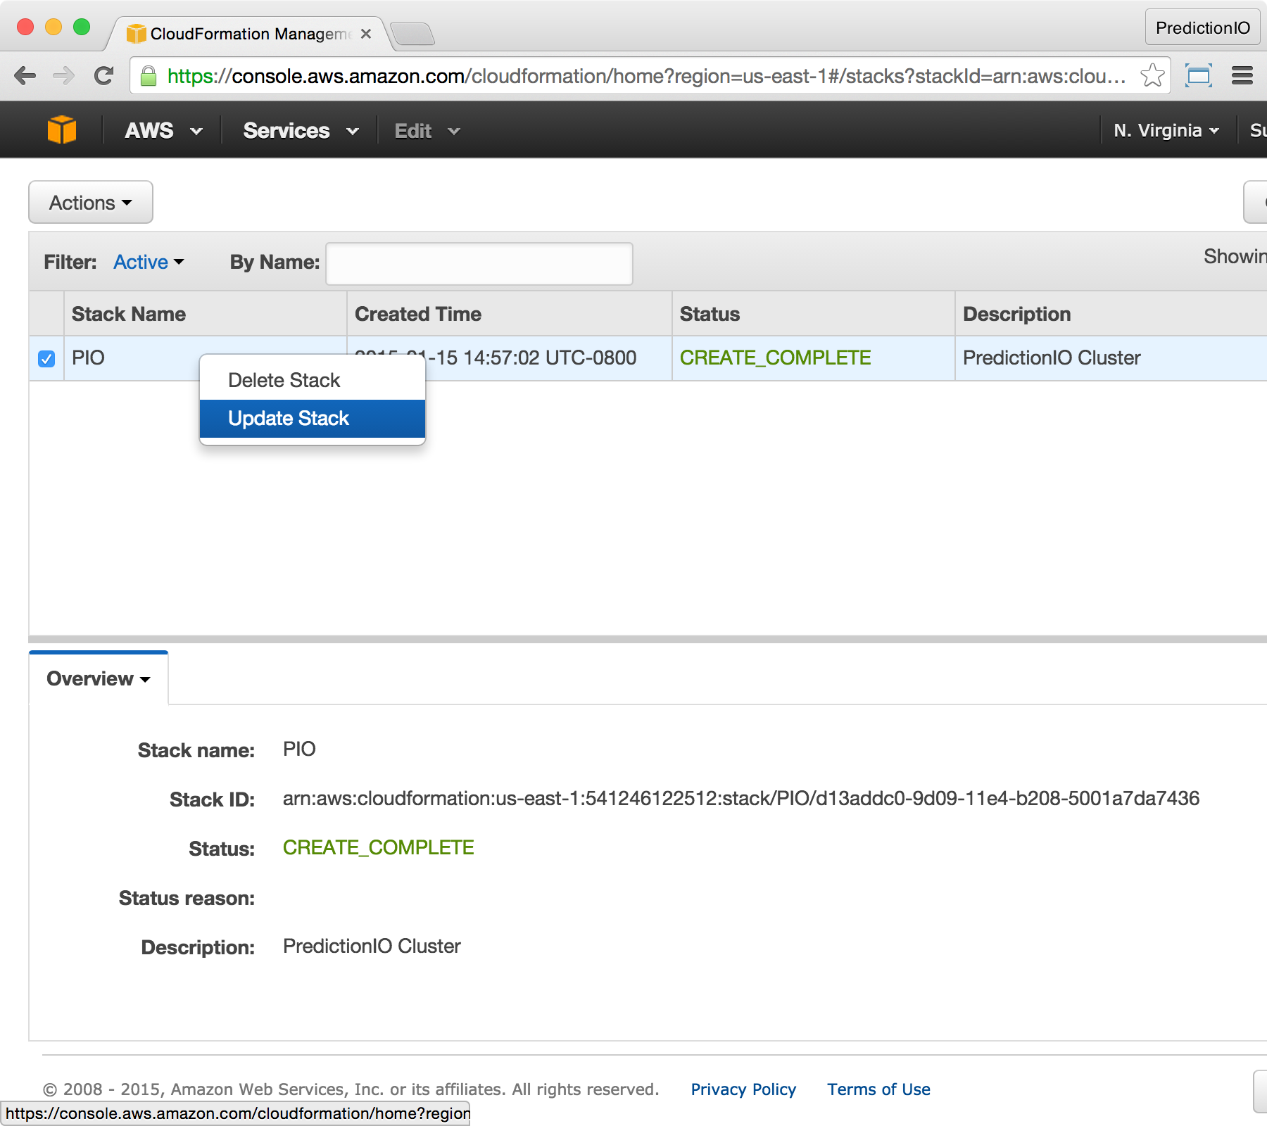The width and height of the screenshot is (1267, 1126).
Task: Bookmark this page with the star icon
Action: [1152, 75]
